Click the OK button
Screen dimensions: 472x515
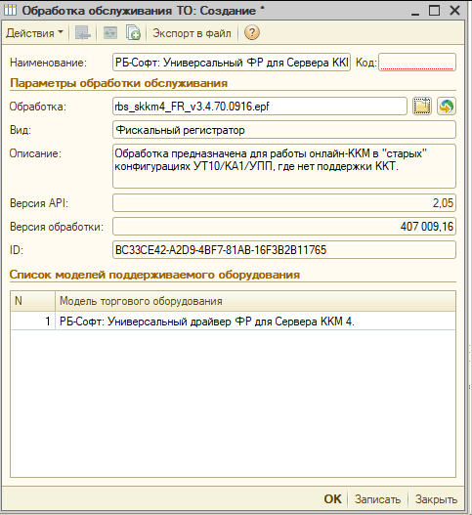pos(332,499)
